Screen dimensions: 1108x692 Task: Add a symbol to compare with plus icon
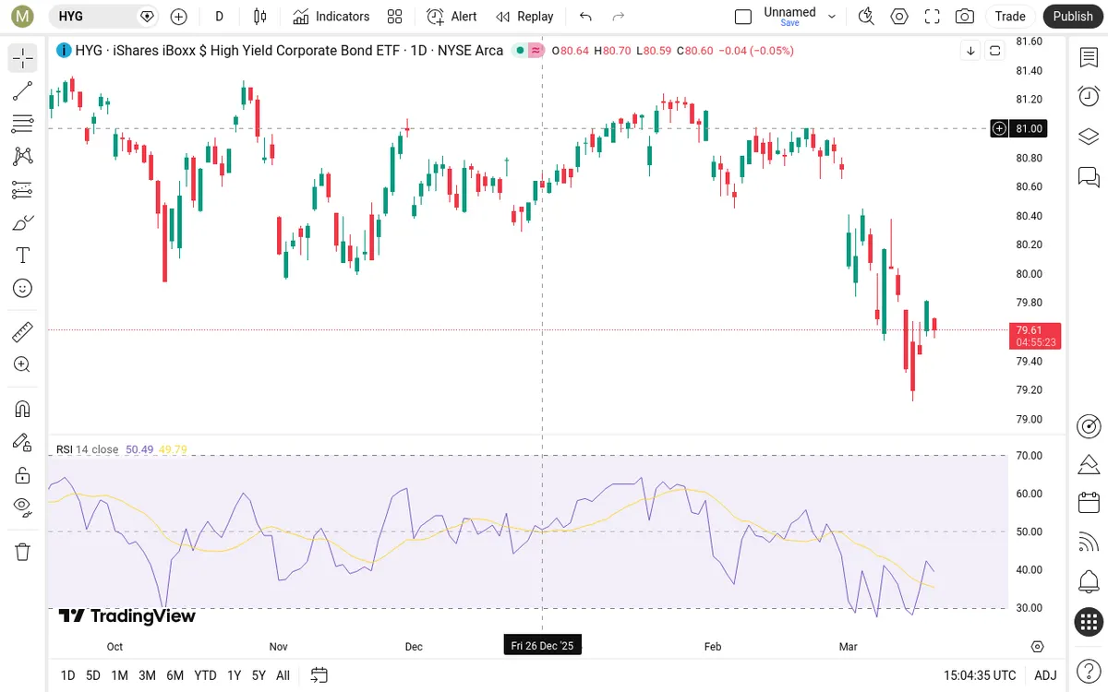[x=179, y=17]
